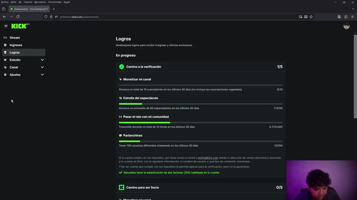
Task: Open the user avatar menu
Action: 346,26
